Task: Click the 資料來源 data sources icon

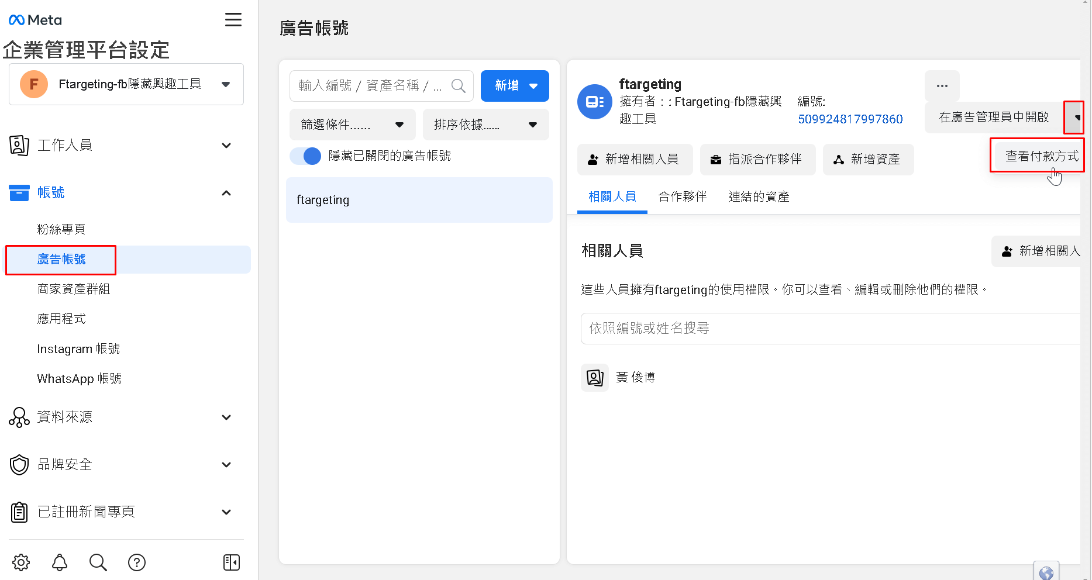Action: pyautogui.click(x=19, y=417)
